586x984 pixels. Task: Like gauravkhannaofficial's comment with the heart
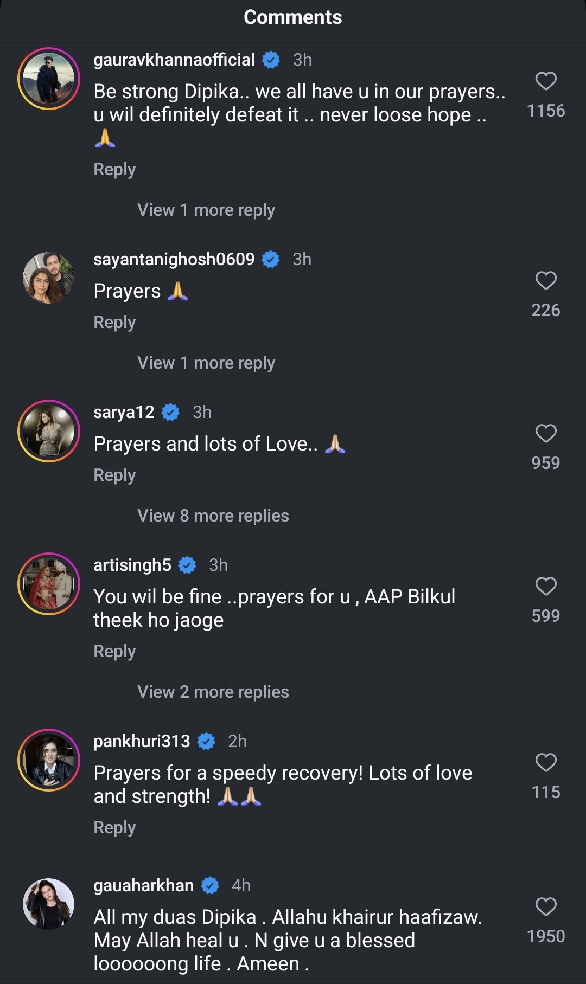pos(546,81)
